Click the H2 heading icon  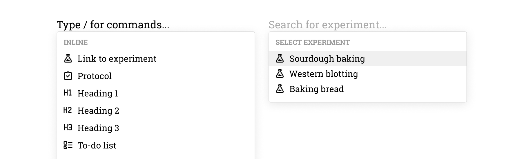(68, 110)
